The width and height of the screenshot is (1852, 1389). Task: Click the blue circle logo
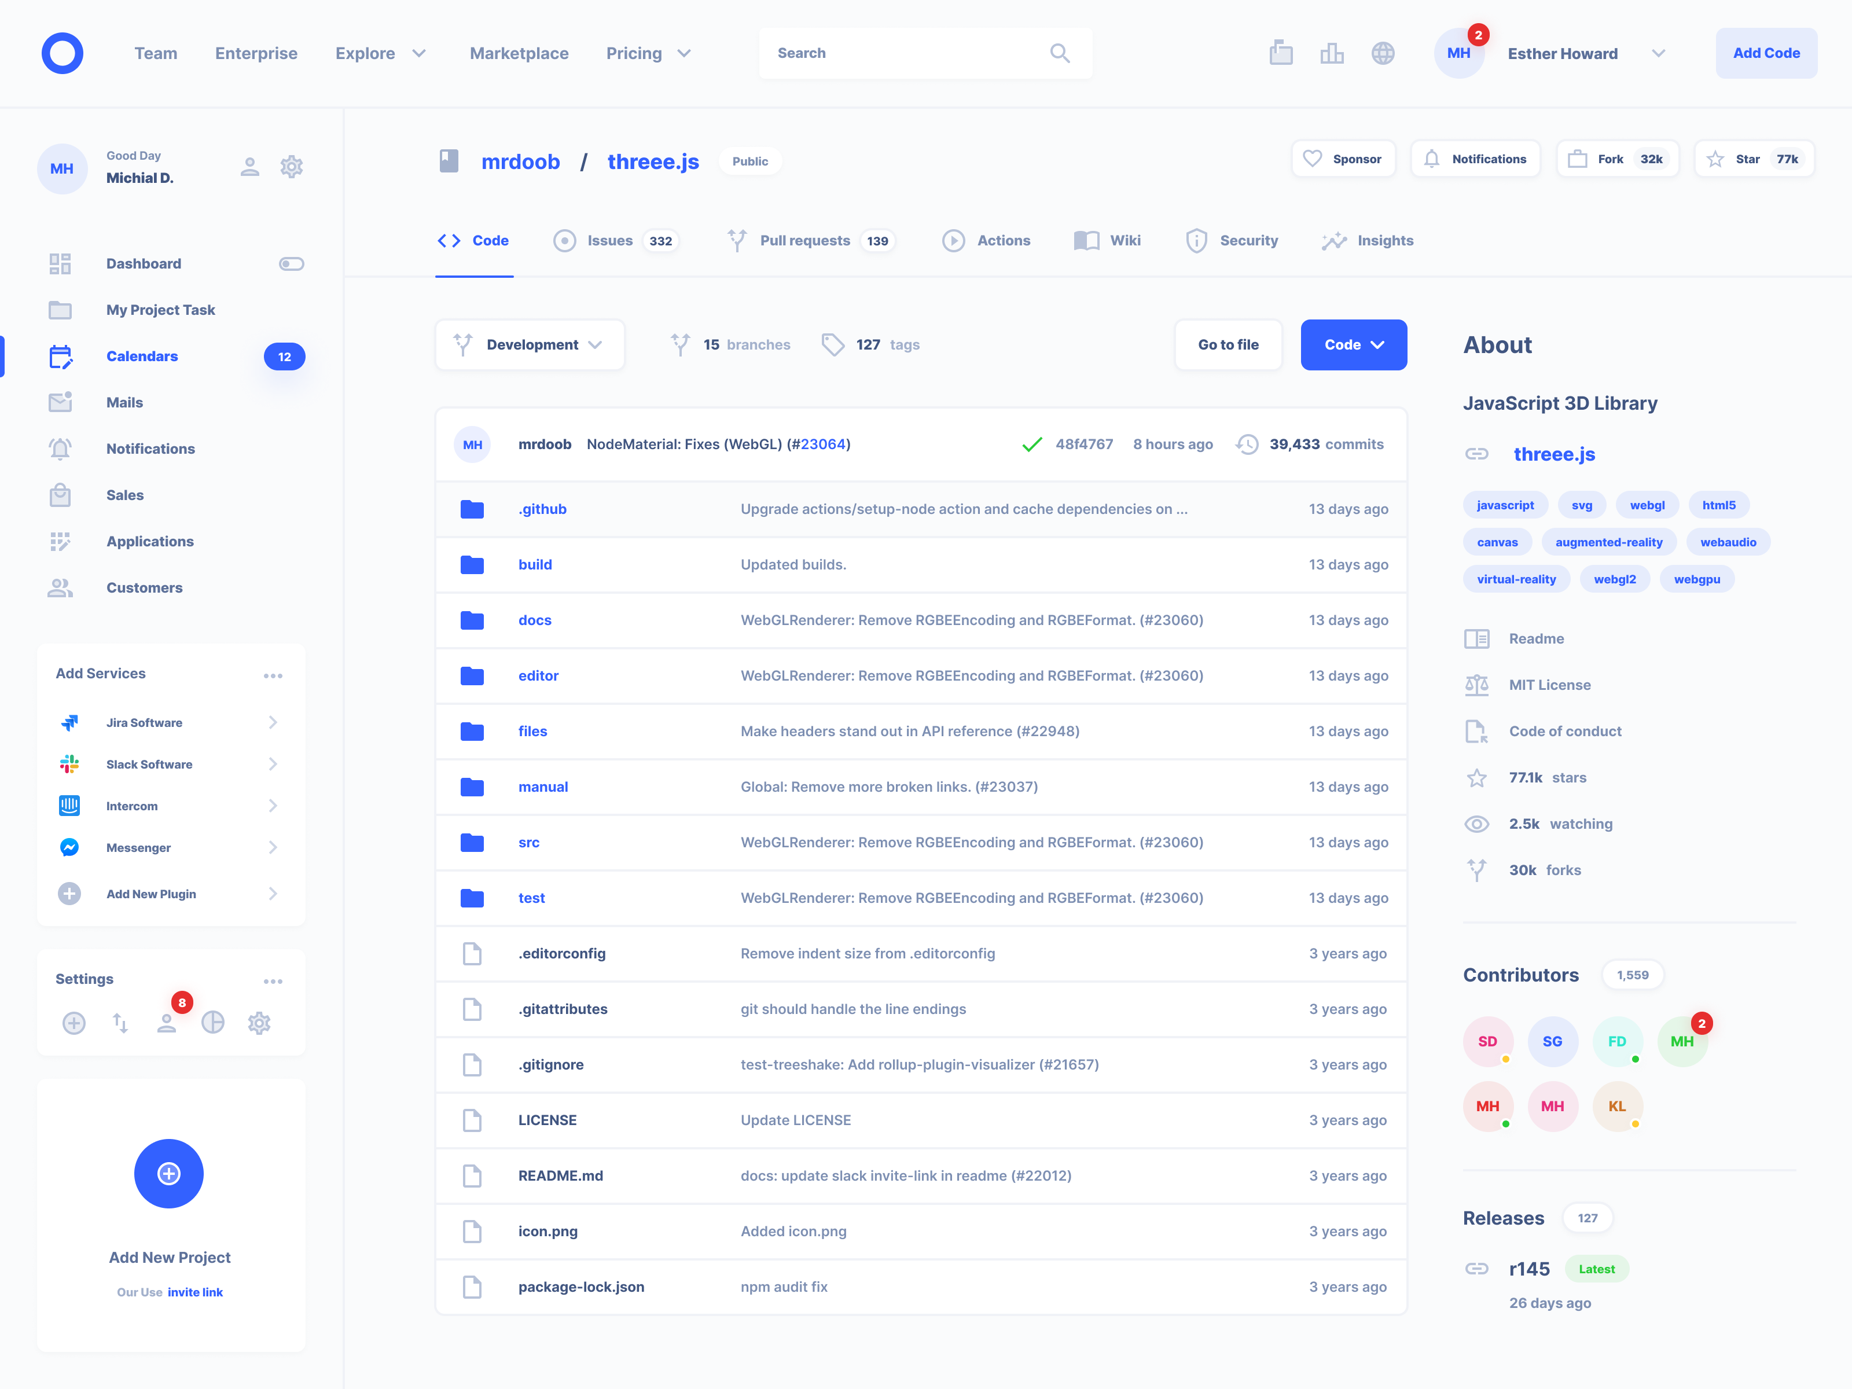[x=63, y=54]
